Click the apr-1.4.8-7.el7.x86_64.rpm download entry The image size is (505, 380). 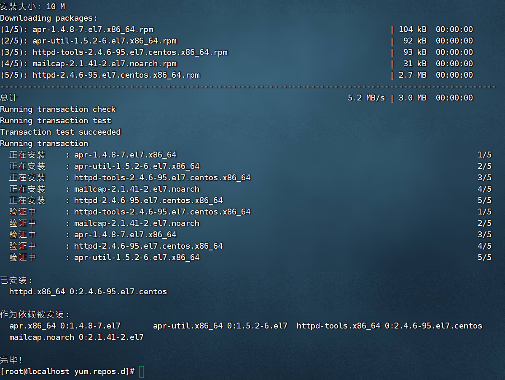coord(93,30)
